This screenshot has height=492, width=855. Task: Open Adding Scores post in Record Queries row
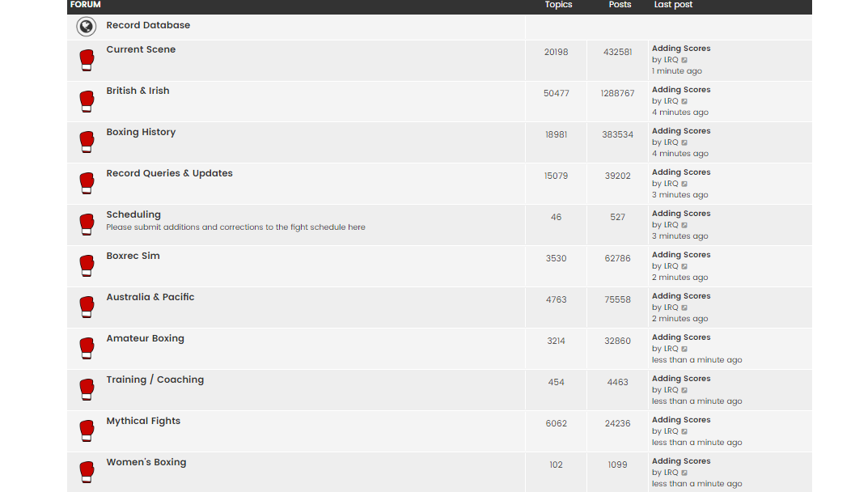point(681,172)
